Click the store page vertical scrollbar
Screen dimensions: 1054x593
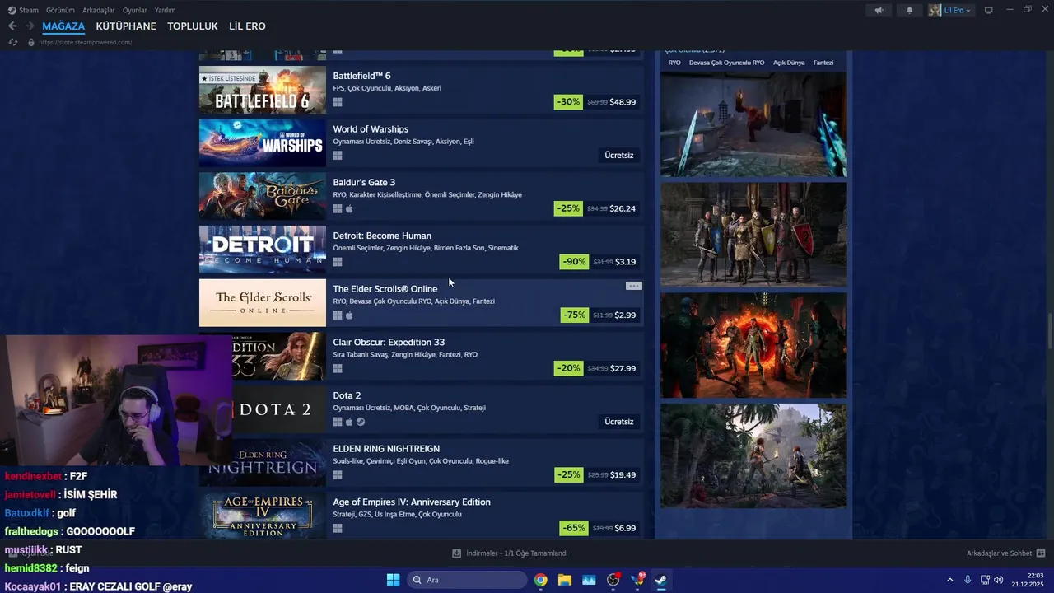[x=1050, y=330]
